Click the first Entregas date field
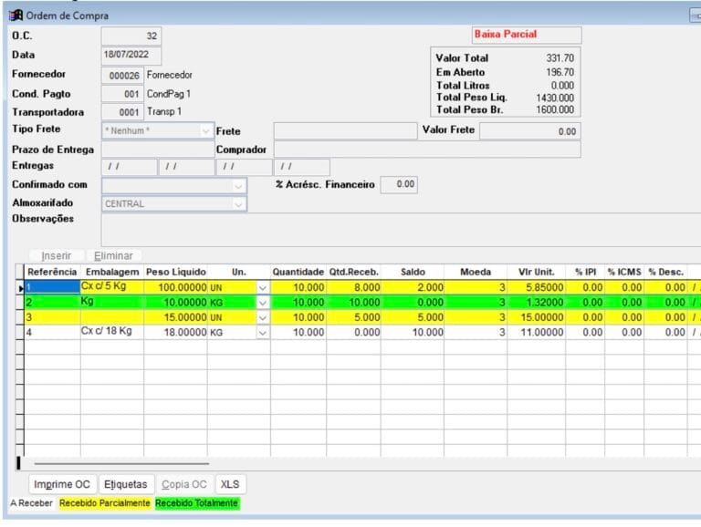The width and height of the screenshot is (701, 527). tap(130, 167)
